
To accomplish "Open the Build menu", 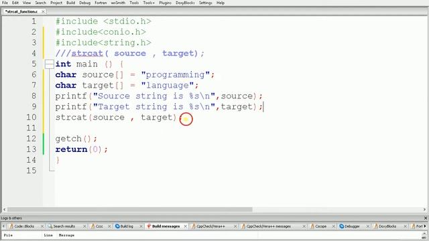I will (70, 3).
